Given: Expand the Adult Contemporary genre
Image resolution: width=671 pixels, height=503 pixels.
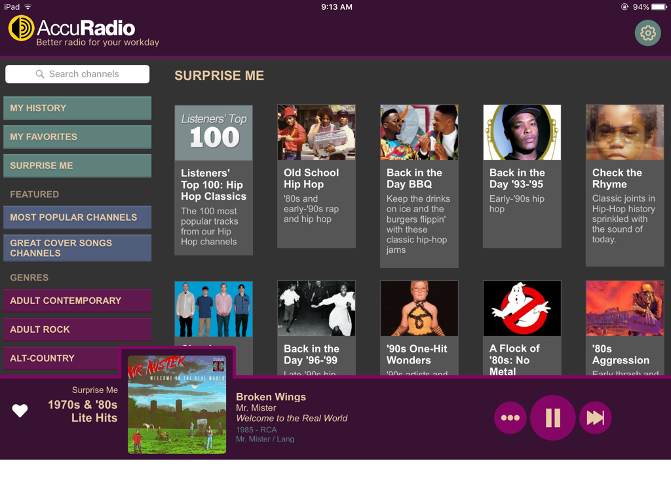Looking at the screenshot, I should (x=77, y=301).
